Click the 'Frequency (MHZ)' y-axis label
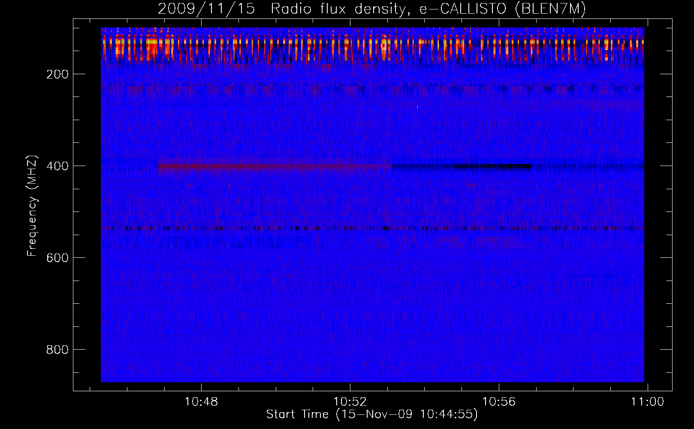Image resolution: width=694 pixels, height=429 pixels. 32,206
